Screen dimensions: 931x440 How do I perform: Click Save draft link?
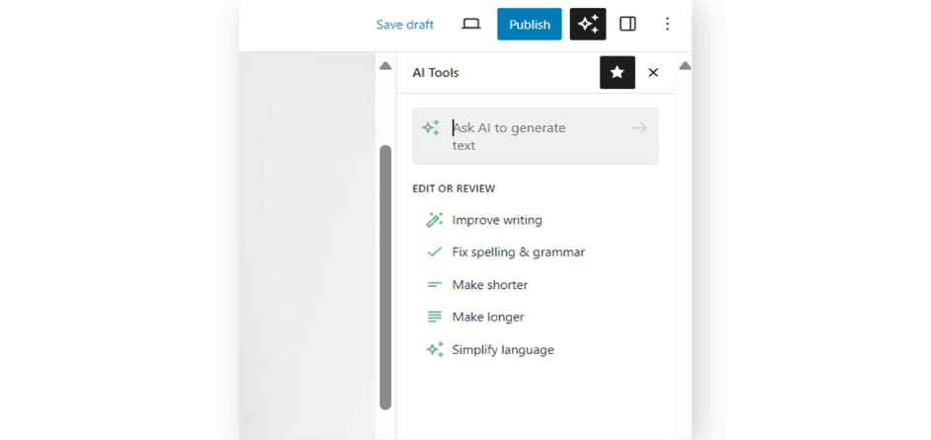[404, 25]
